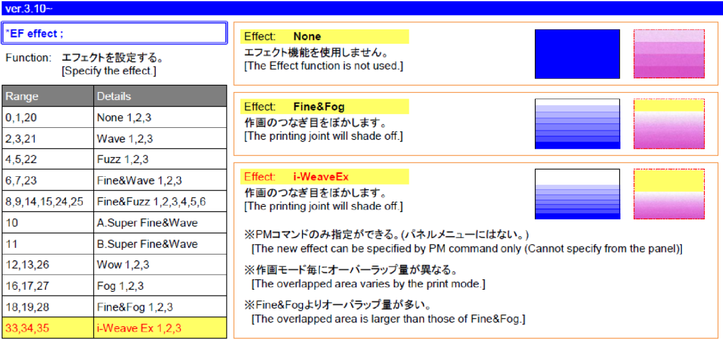The image size is (723, 340).
Task: Click the 33,34,35 range cell
Action: [48, 328]
